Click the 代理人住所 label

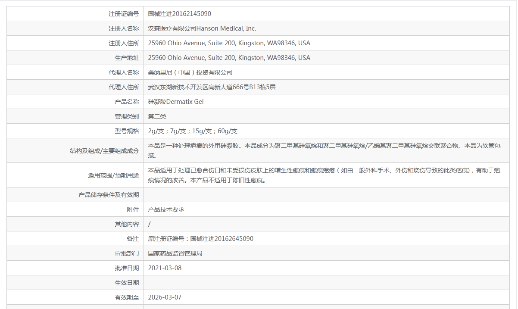click(x=124, y=87)
